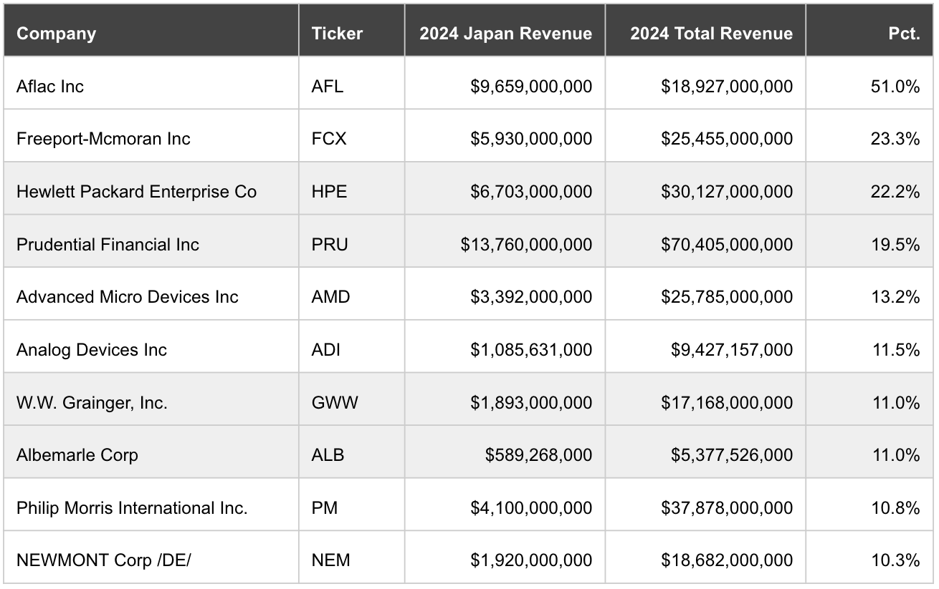Image resolution: width=939 pixels, height=589 pixels.
Task: Click total revenue $70,405,000,000
Action: click(705, 241)
